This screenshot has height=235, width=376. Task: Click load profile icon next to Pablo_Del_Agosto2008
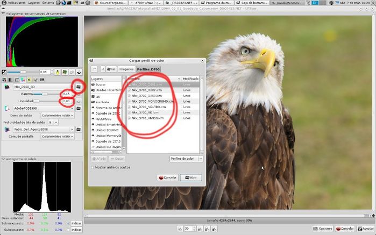pyautogui.click(x=79, y=130)
